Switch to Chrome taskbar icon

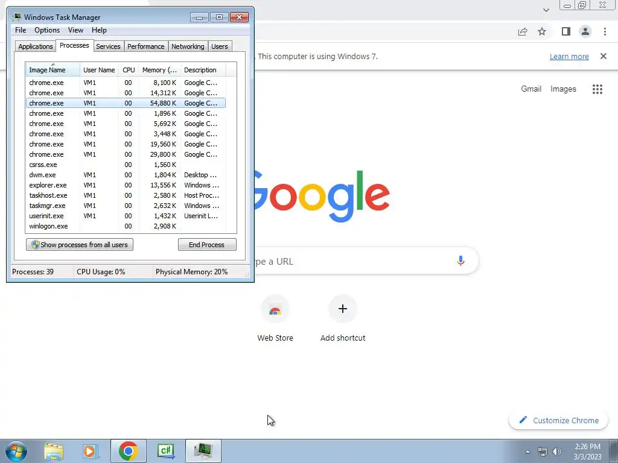128,451
